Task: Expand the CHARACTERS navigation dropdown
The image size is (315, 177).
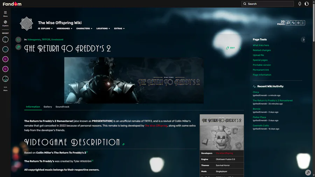Action: [x=84, y=28]
